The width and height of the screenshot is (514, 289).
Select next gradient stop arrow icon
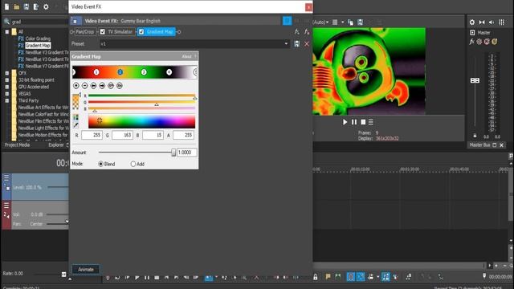[102, 86]
